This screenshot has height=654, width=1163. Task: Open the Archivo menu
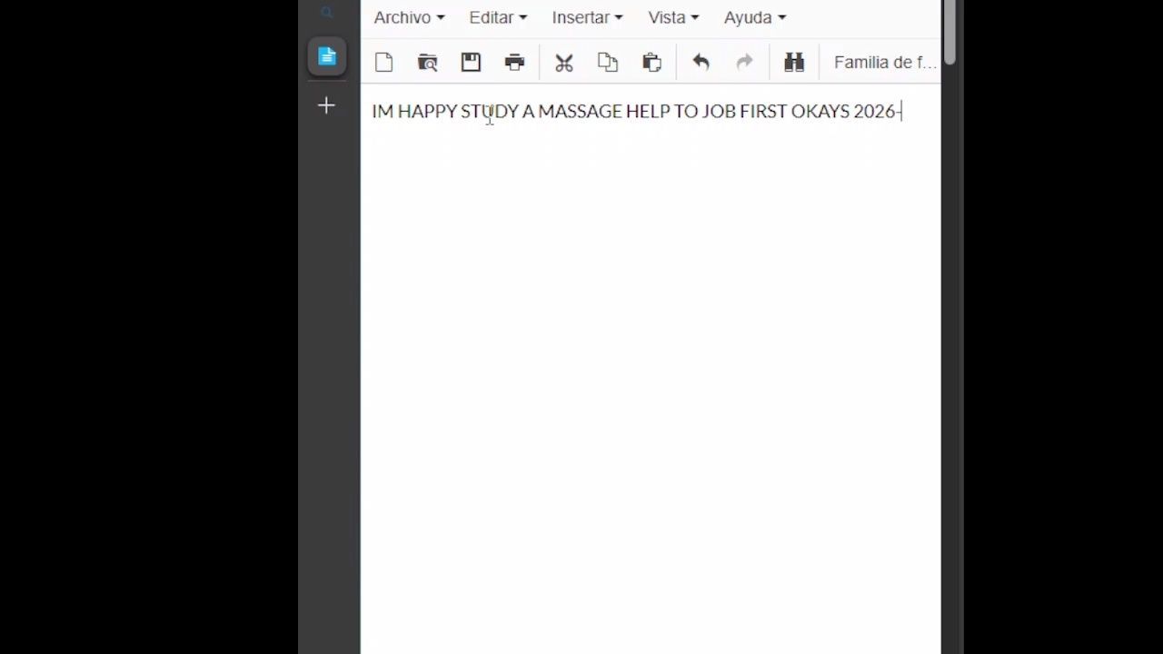409,17
